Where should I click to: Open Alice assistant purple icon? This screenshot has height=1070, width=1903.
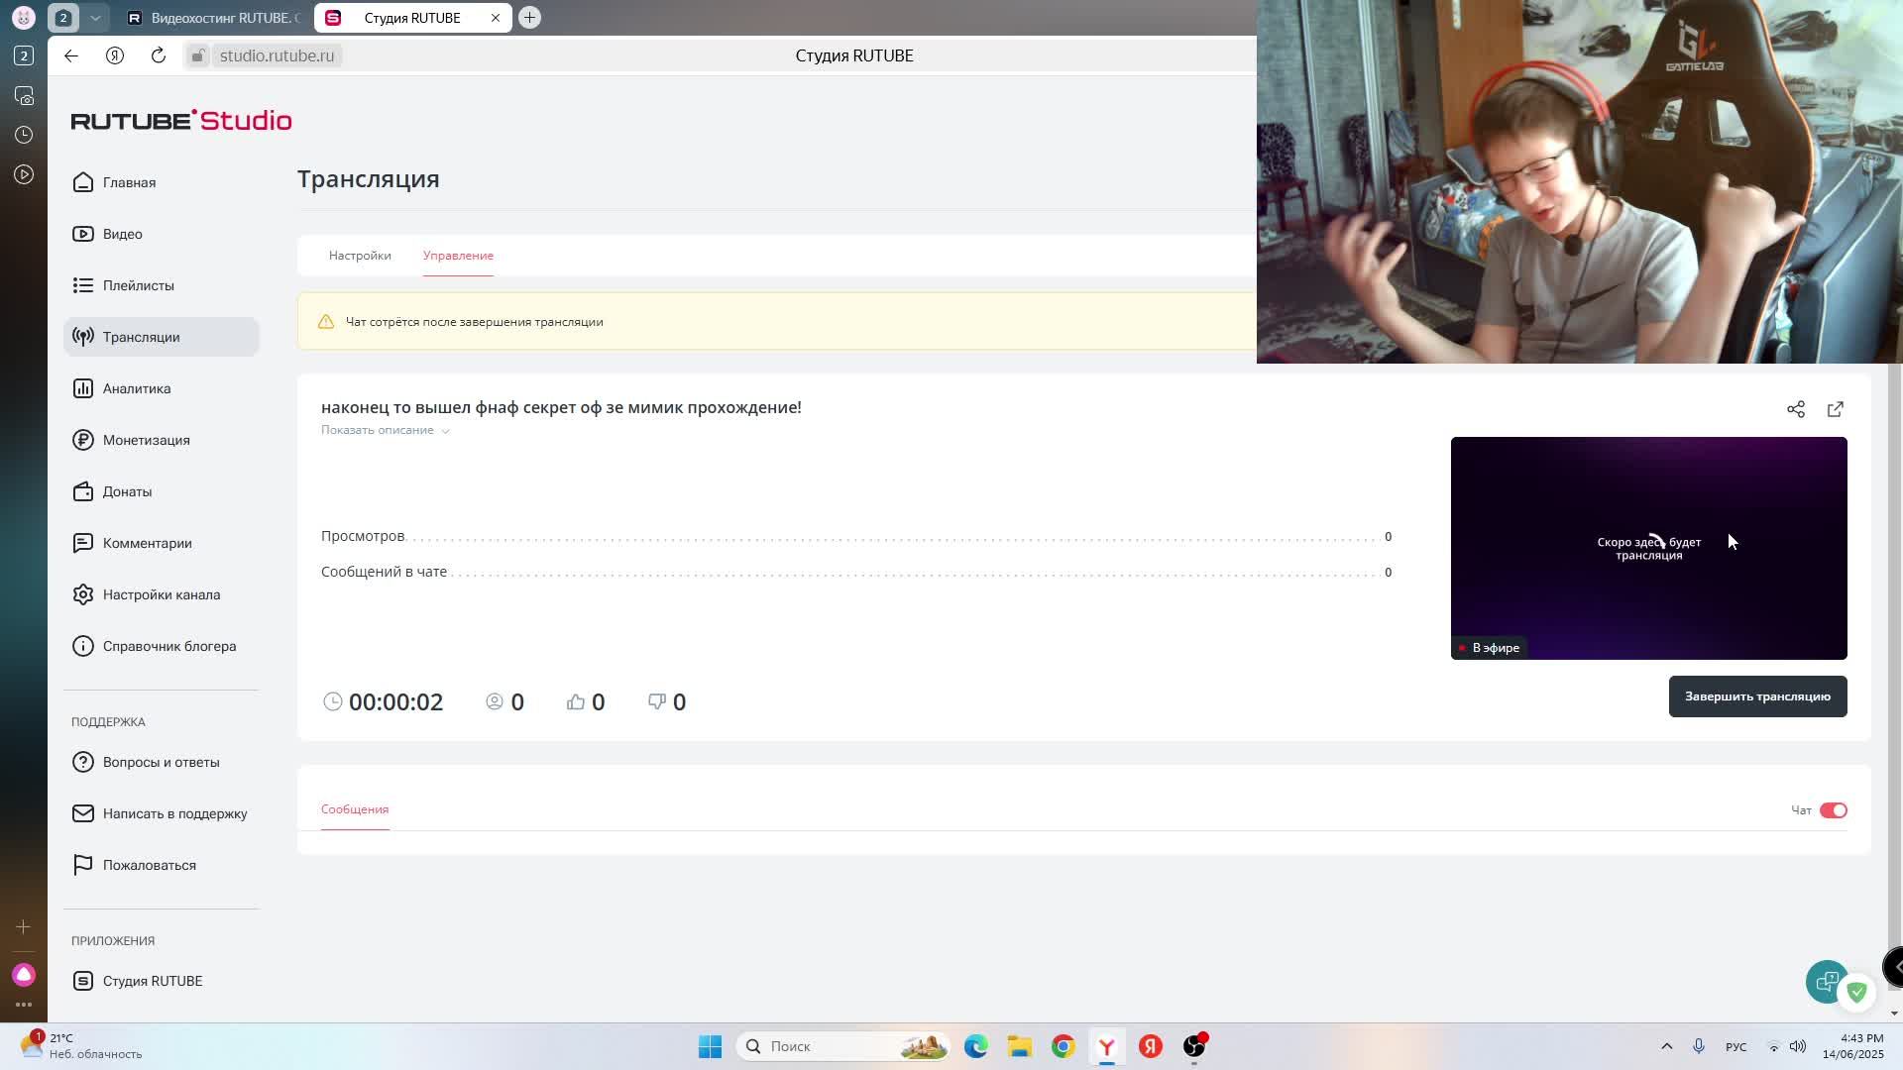[24, 975]
